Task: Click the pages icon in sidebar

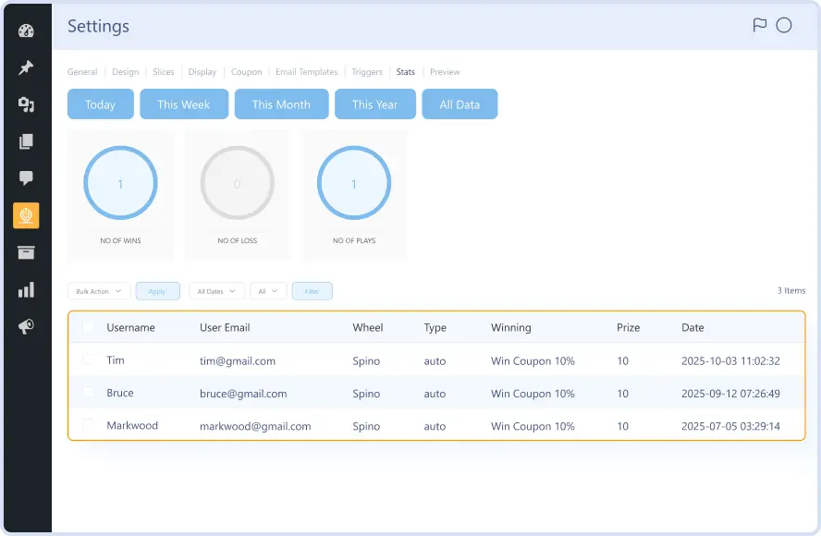Action: 26,141
